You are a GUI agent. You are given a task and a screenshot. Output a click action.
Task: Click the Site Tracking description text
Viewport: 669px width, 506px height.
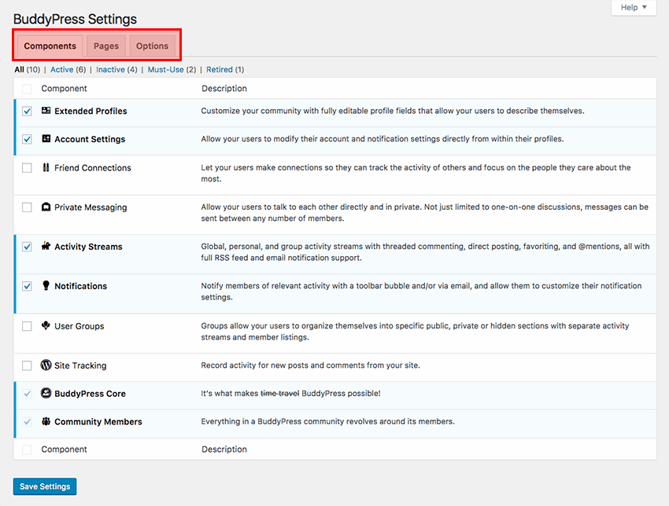[x=311, y=365]
